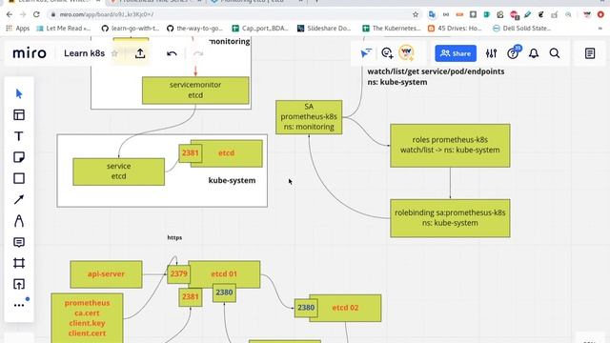Open the help question mark icon
Screen dimensions: 610x343
513,53
